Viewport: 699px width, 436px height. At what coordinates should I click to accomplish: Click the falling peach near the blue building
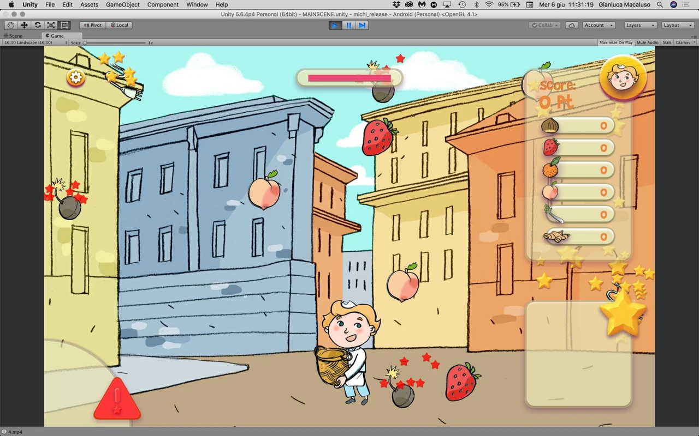(x=265, y=190)
